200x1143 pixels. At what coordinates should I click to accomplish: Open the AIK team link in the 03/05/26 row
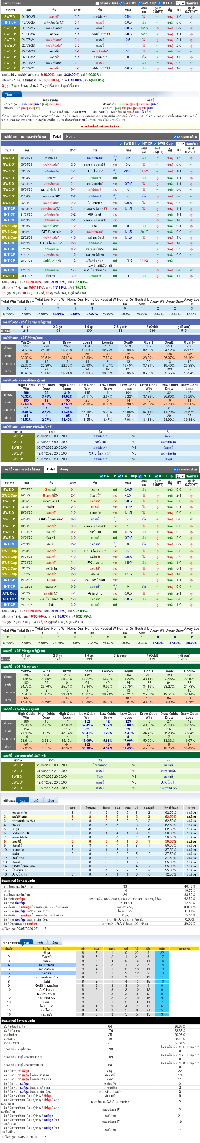(95, 171)
